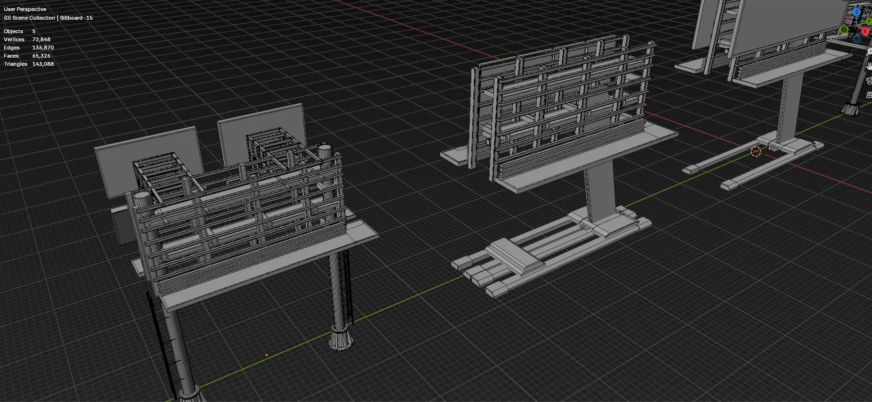Click the Faces value '65,326'

coord(41,56)
